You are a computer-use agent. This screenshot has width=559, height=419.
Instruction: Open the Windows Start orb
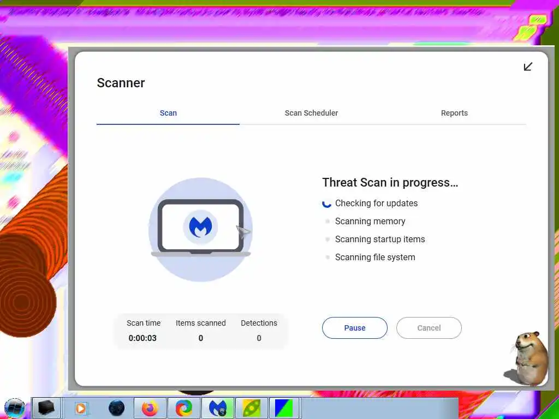point(15,408)
